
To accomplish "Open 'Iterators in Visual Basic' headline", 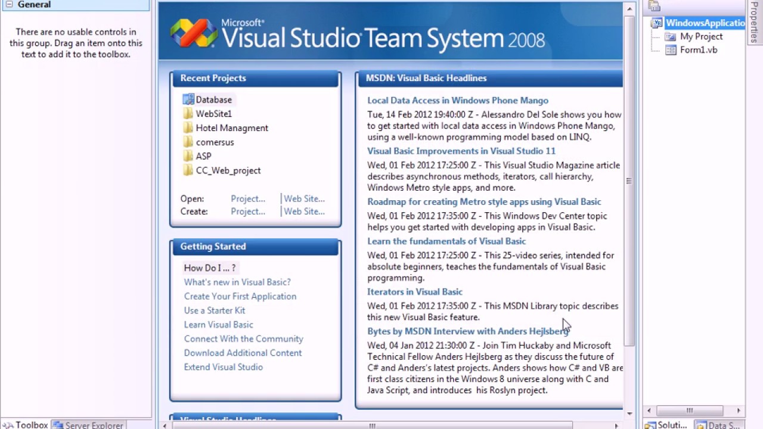I will pos(415,292).
